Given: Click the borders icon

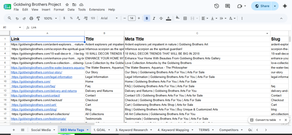Looking at the screenshot, I should point(185,18).
